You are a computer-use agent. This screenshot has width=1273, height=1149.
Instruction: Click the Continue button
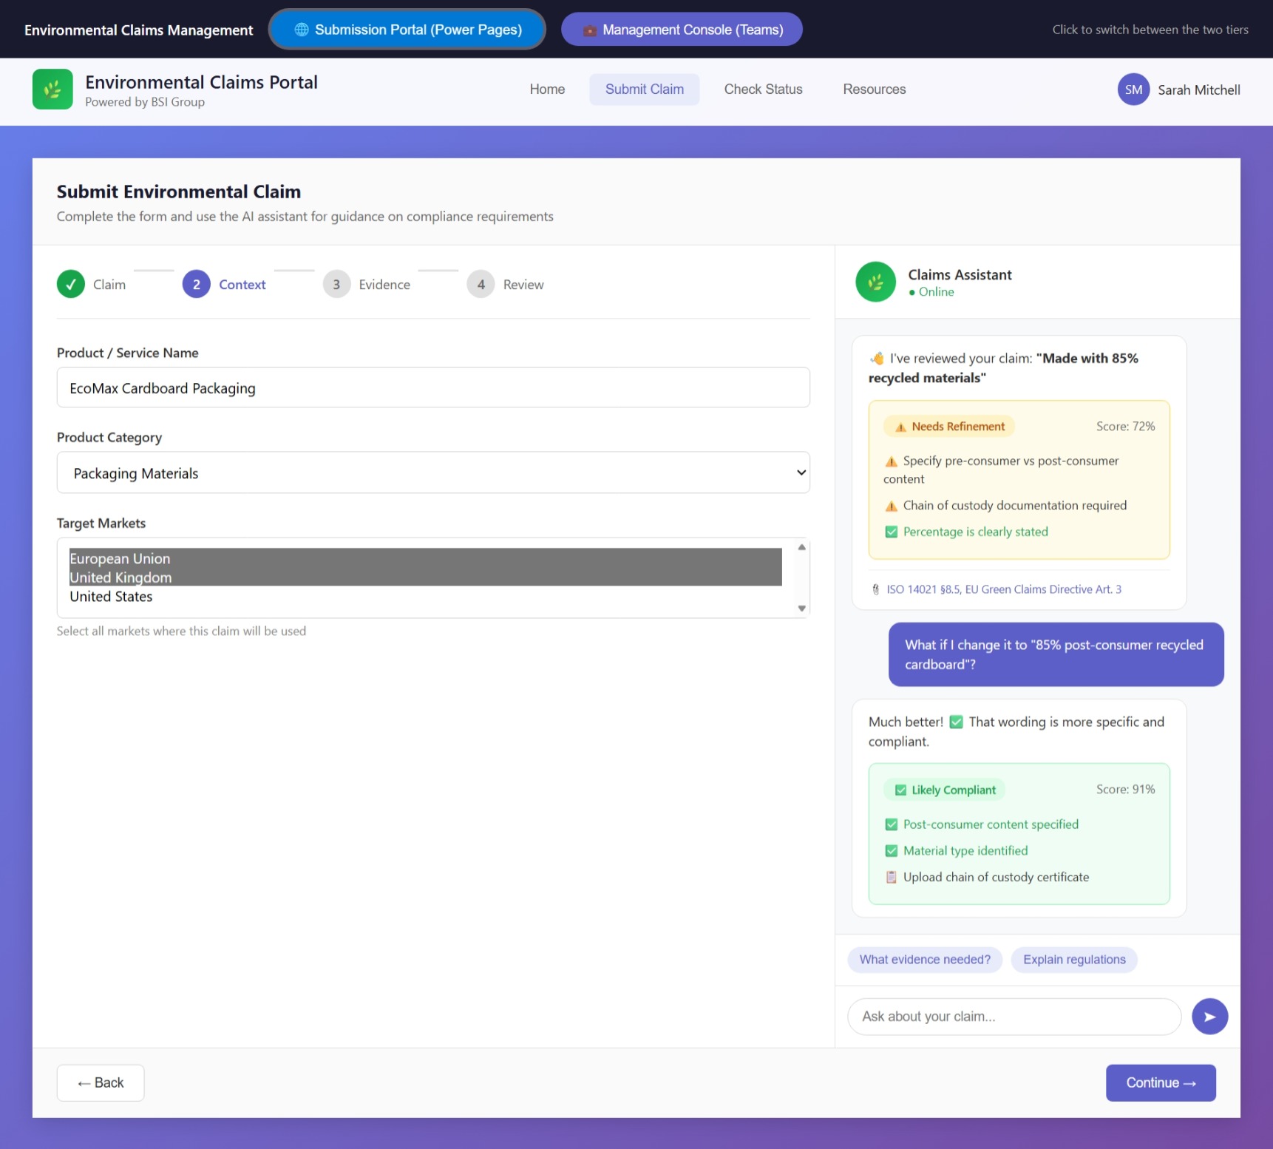pos(1160,1082)
